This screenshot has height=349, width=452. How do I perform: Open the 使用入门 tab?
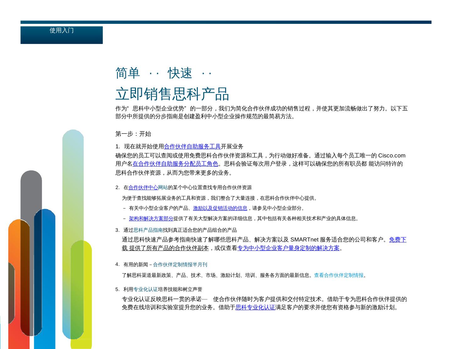click(x=62, y=35)
